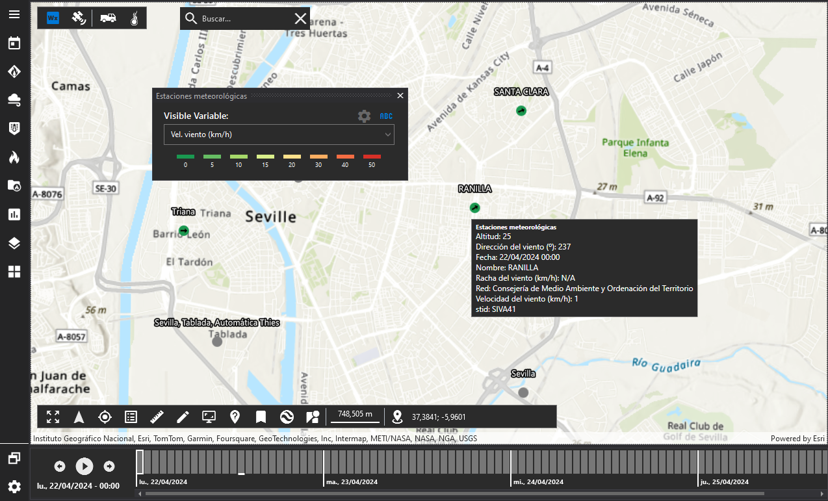The height and width of the screenshot is (501, 828).
Task: Open the Visible Variable dropdown
Action: coord(278,135)
